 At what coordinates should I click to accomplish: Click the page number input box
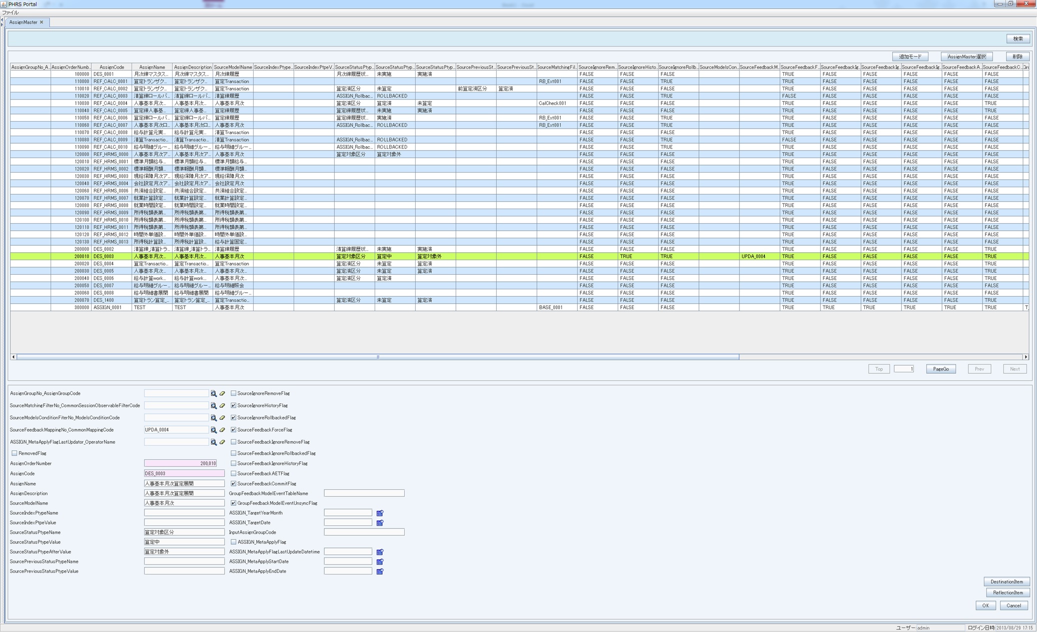point(904,369)
